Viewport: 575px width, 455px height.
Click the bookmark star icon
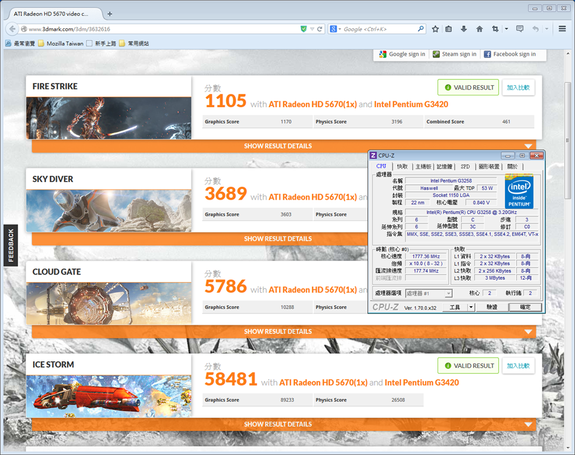(435, 29)
